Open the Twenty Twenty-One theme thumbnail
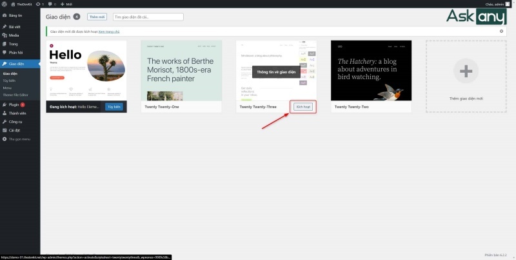Screen dimensions: 516x260 pyautogui.click(x=181, y=70)
